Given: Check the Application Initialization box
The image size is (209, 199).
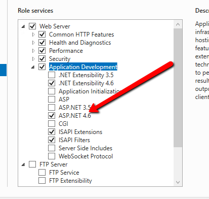Looking at the screenshot, I should (52, 91).
